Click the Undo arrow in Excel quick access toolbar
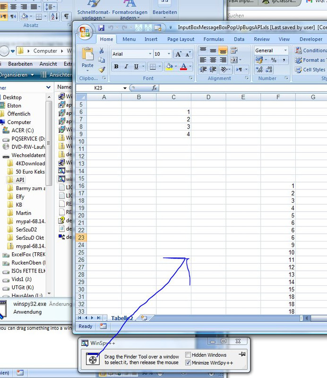327x378 pixels. pos(111,28)
